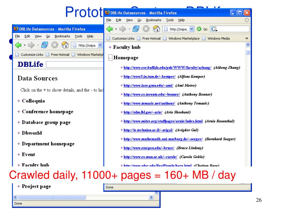Click the "Done" status text in the front window
Viewport: 286px width, 214px height.
coord(109,187)
